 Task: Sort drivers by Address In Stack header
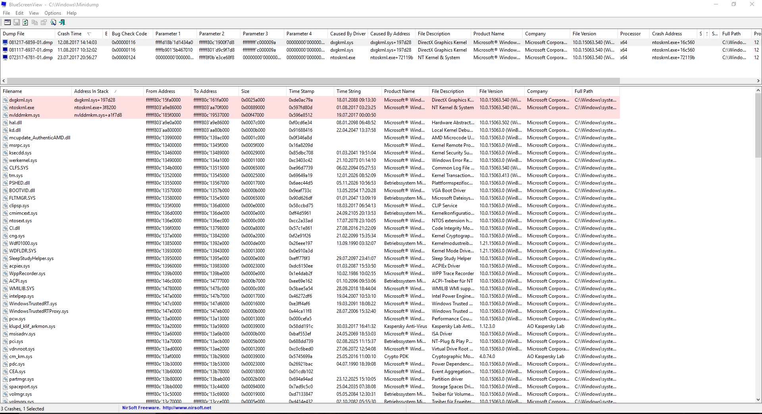[x=107, y=91]
